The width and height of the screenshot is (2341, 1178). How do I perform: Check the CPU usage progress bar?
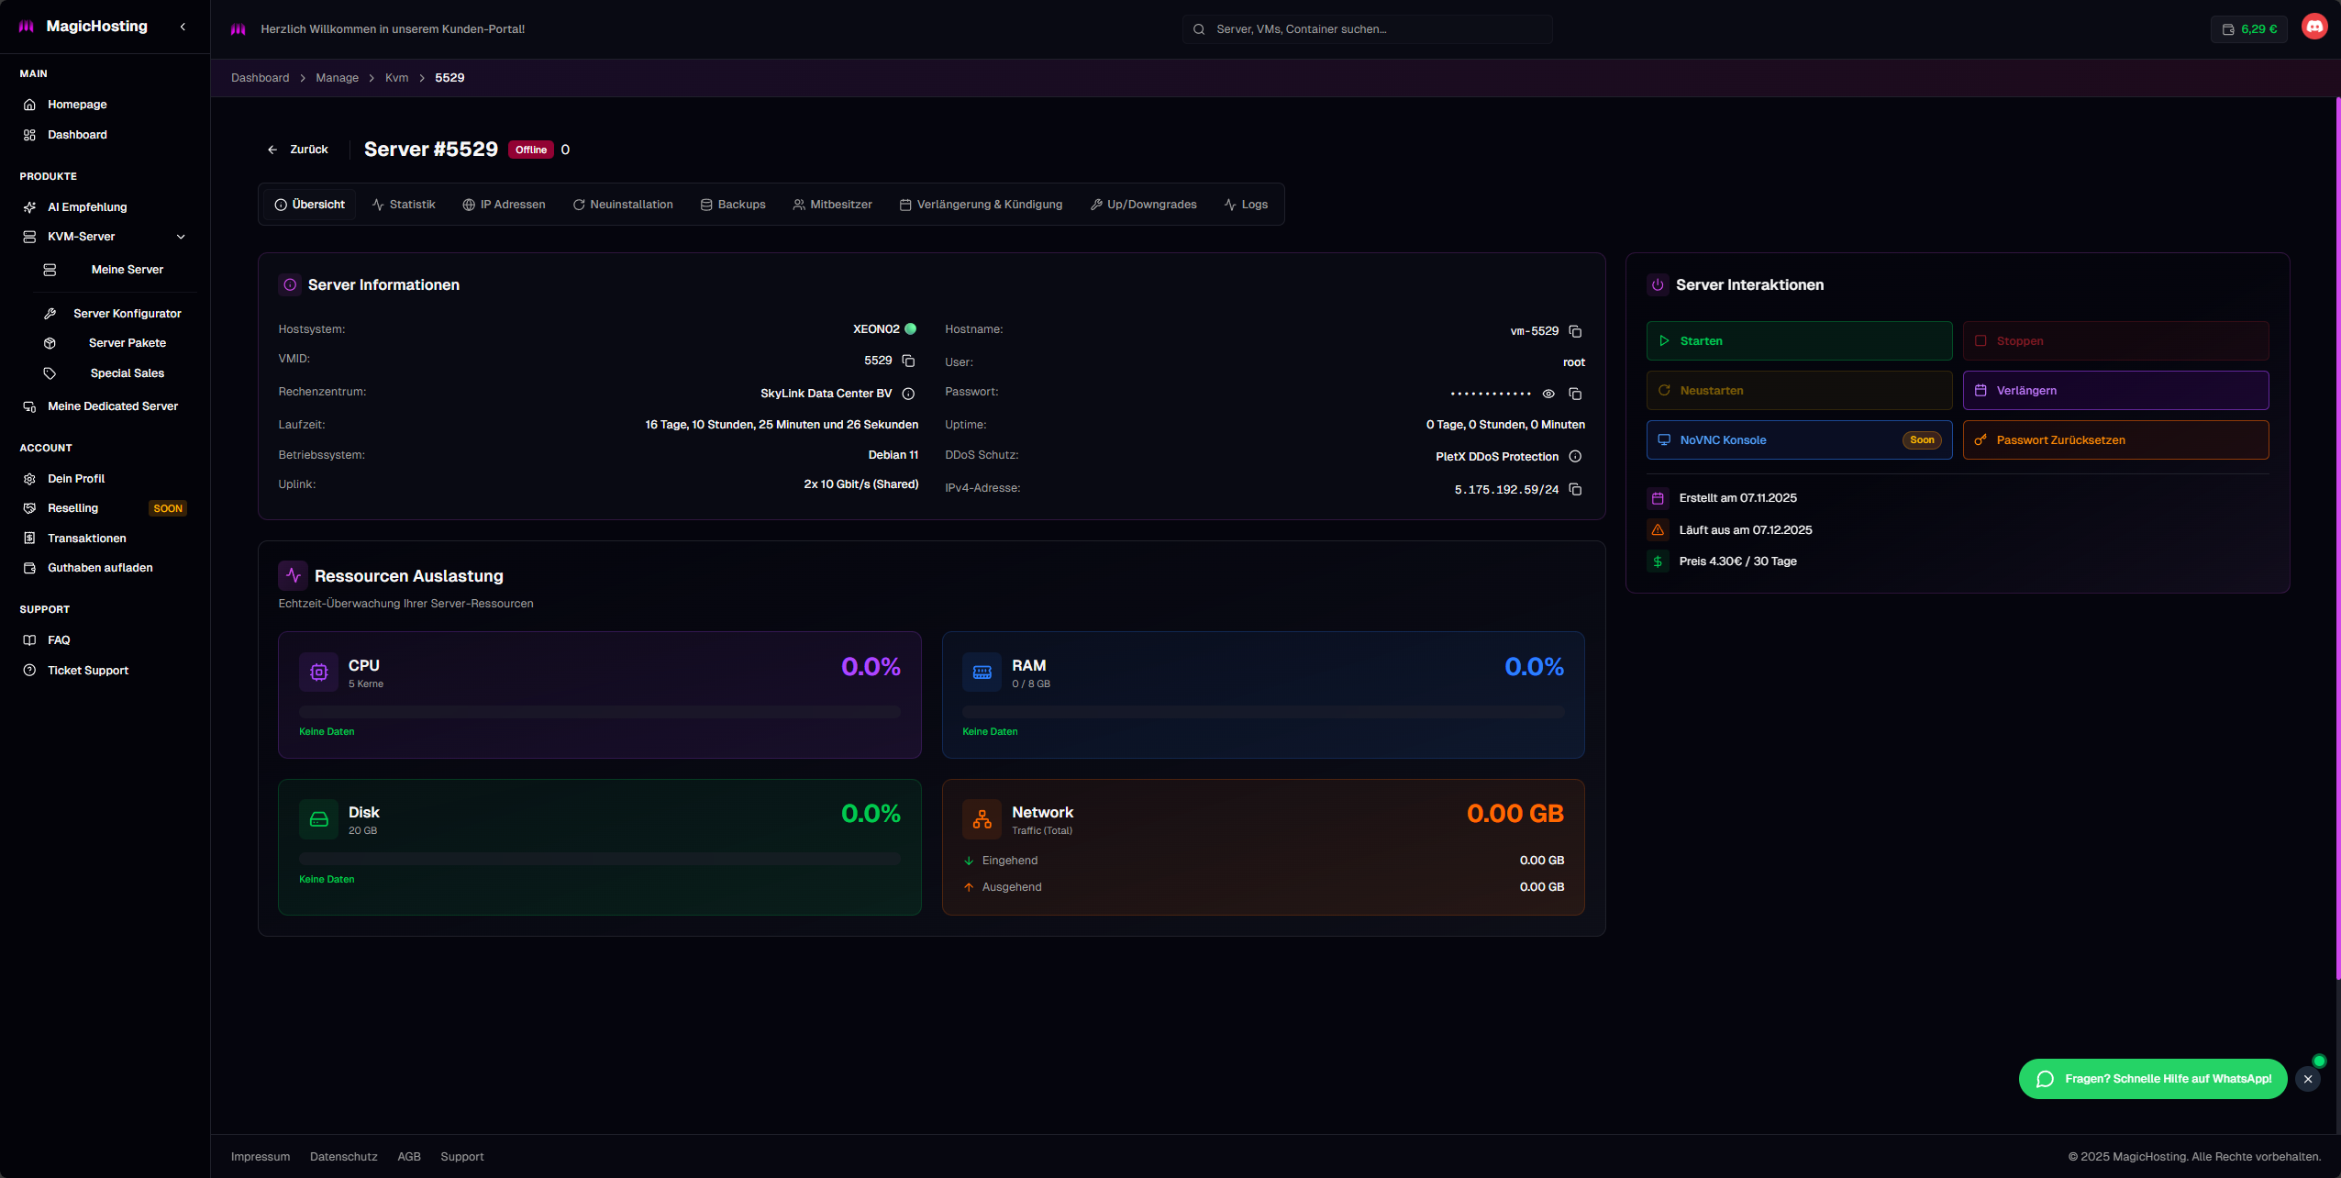coord(600,710)
